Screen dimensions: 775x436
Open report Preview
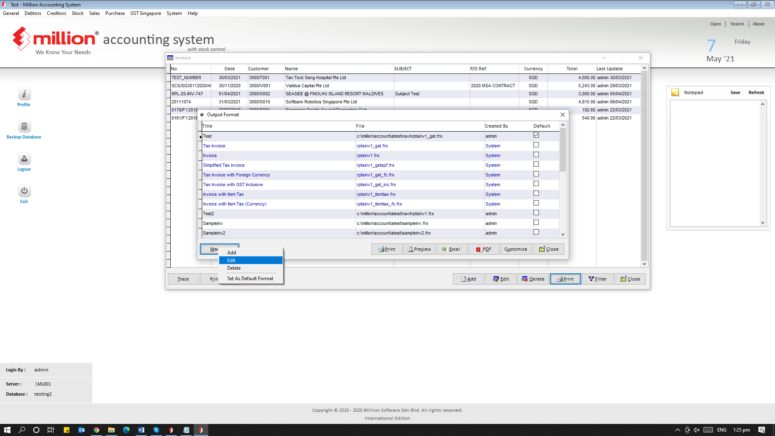click(419, 249)
